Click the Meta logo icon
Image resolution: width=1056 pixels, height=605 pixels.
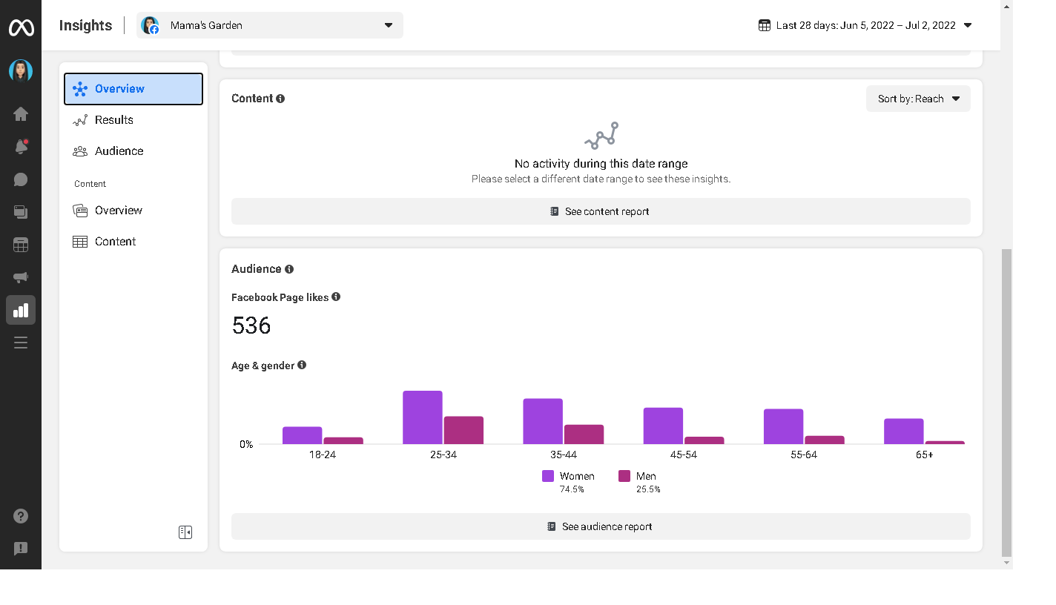[21, 28]
